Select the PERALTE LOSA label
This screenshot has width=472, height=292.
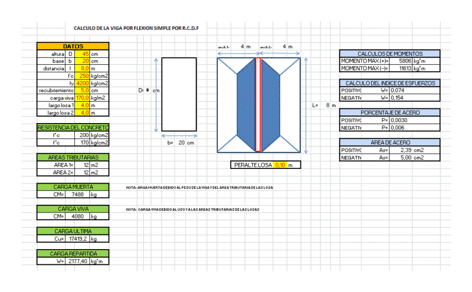(x=253, y=165)
